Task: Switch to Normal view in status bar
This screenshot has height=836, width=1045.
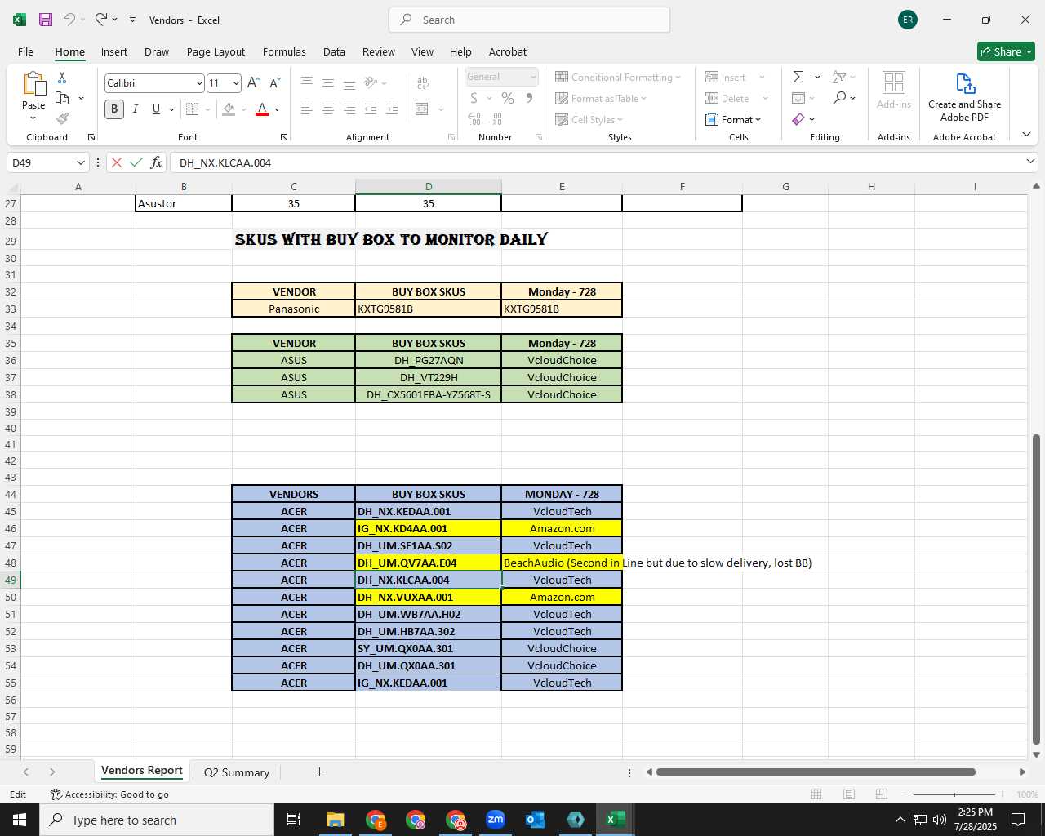Action: pyautogui.click(x=816, y=794)
